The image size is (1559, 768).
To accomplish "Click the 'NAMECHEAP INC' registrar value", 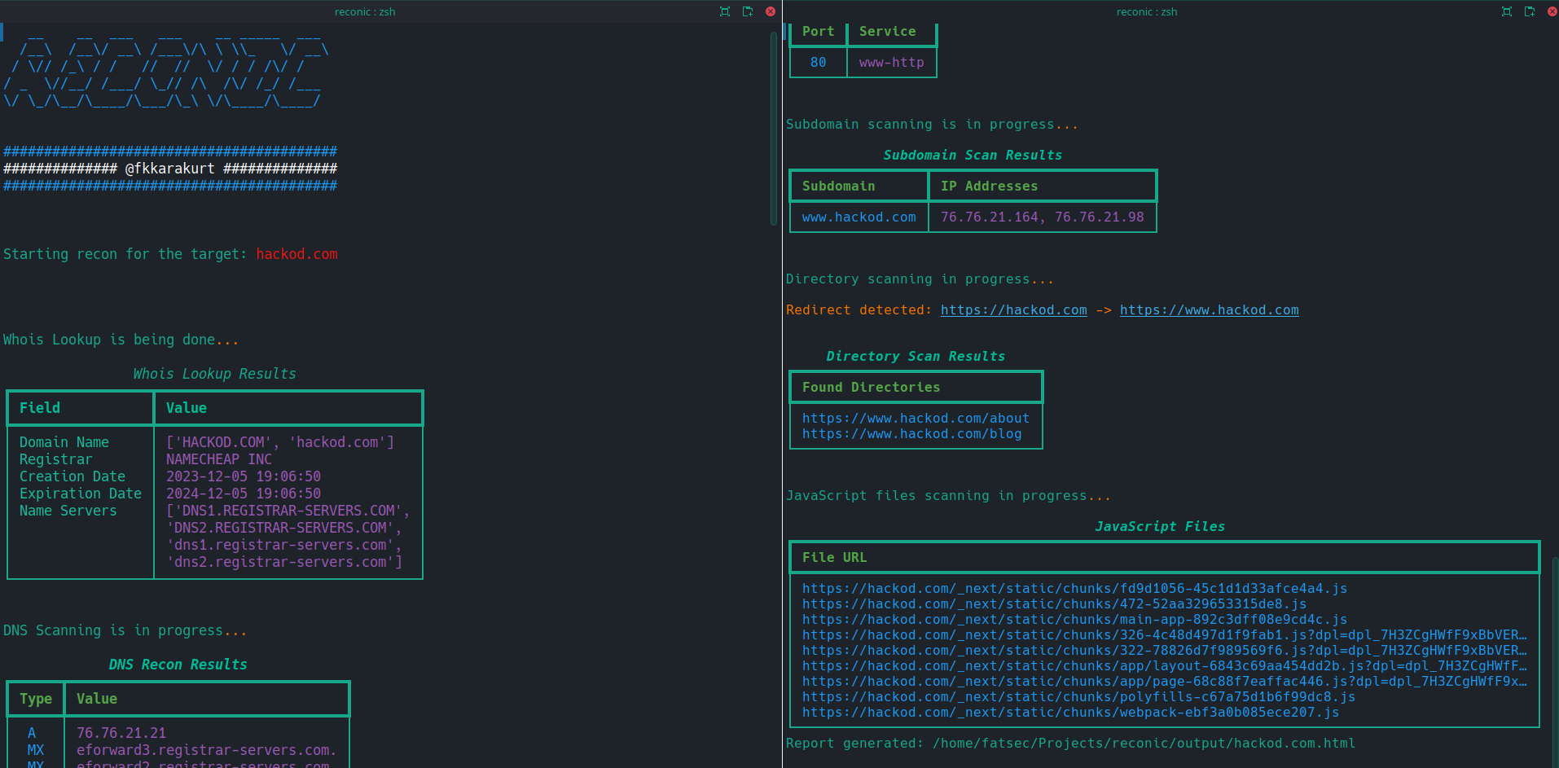I will (219, 459).
